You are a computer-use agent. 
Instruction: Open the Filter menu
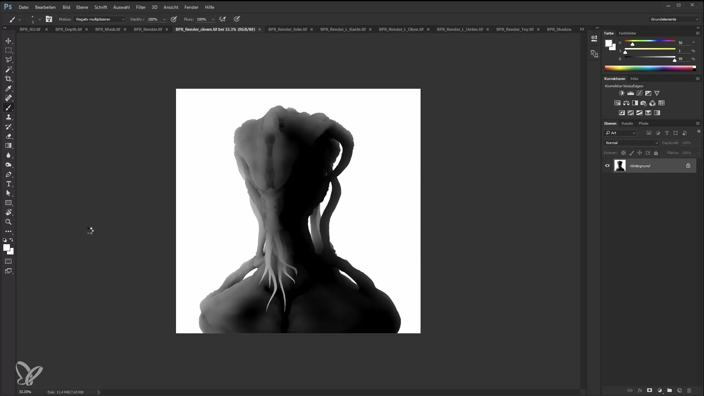tap(140, 7)
